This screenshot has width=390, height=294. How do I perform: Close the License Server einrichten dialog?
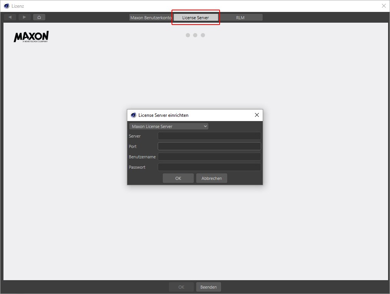(257, 115)
